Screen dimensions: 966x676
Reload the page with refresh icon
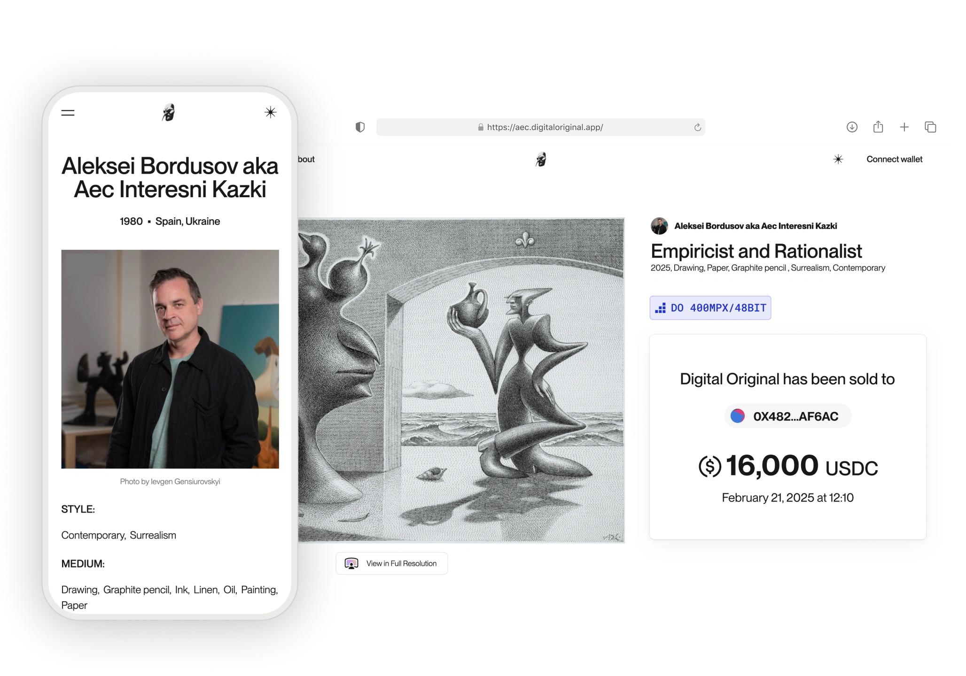coord(697,127)
